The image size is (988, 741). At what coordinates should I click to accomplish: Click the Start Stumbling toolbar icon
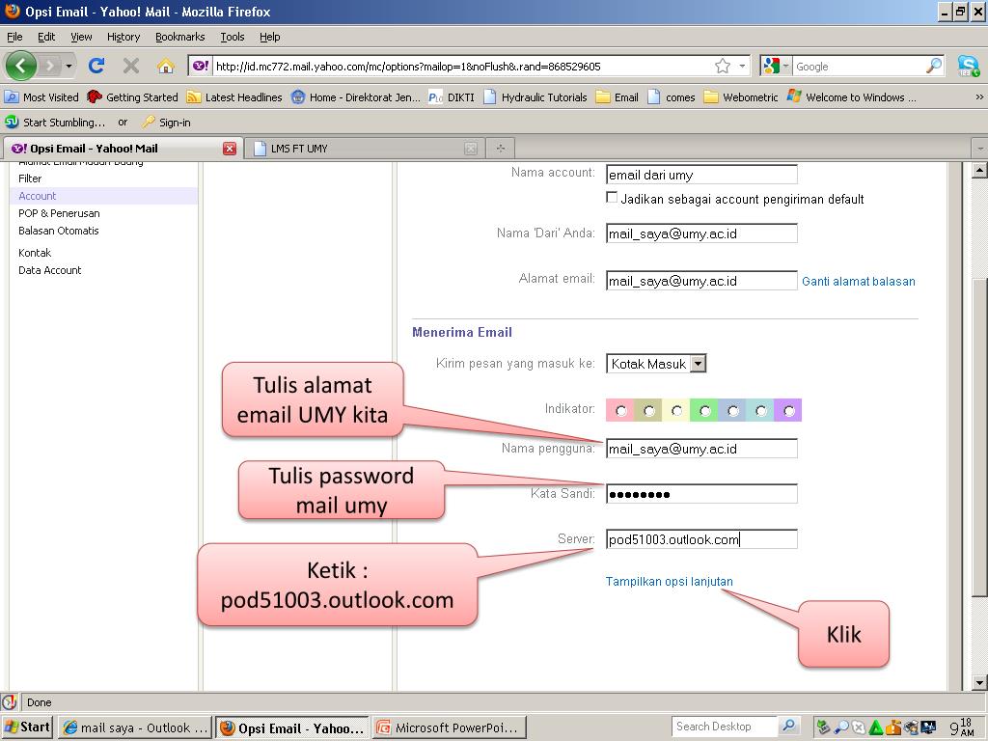pos(12,122)
